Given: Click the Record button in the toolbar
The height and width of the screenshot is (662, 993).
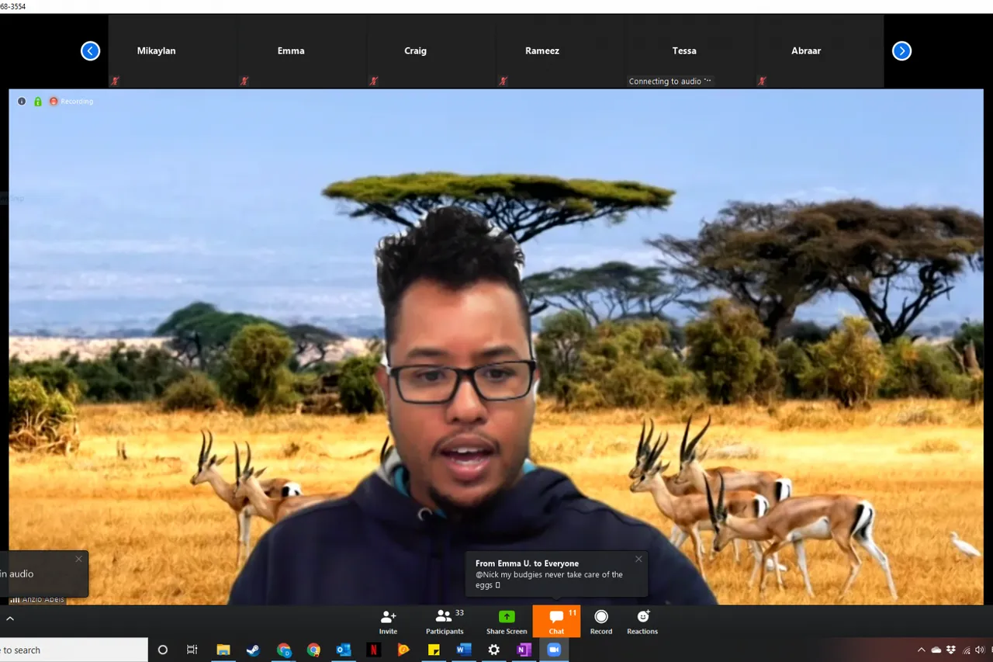Looking at the screenshot, I should click(601, 621).
